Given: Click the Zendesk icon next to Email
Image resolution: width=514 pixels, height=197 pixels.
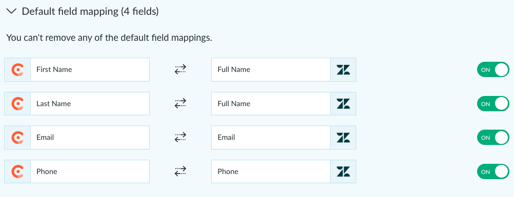Looking at the screenshot, I should (x=343, y=137).
